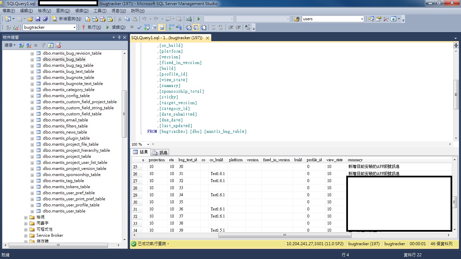Expand the dbo.mantis_user_table tree node
The height and width of the screenshot is (259, 461).
click(x=32, y=211)
